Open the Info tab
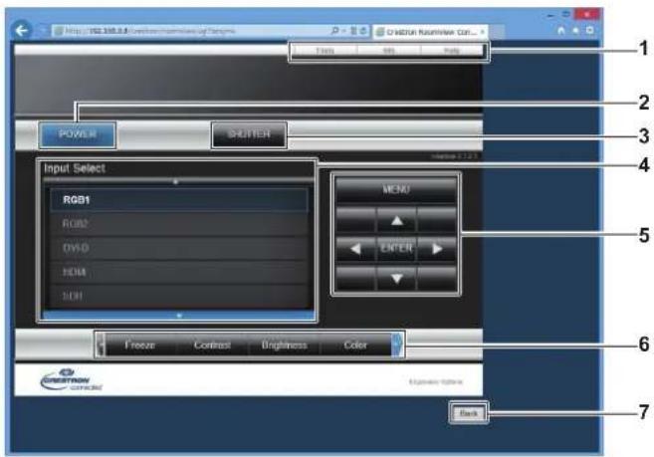Image resolution: width=654 pixels, height=457 pixels. (389, 51)
